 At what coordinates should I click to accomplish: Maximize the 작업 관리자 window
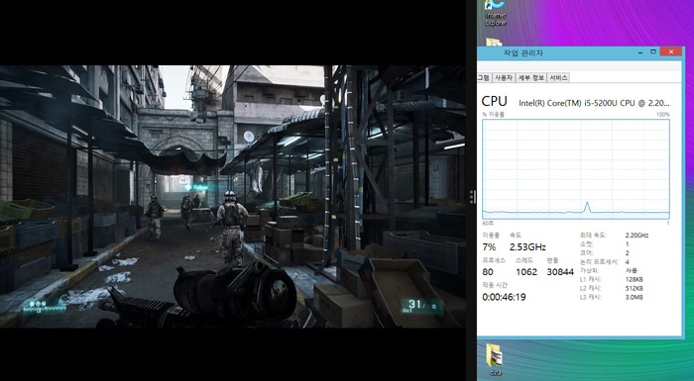(x=653, y=52)
